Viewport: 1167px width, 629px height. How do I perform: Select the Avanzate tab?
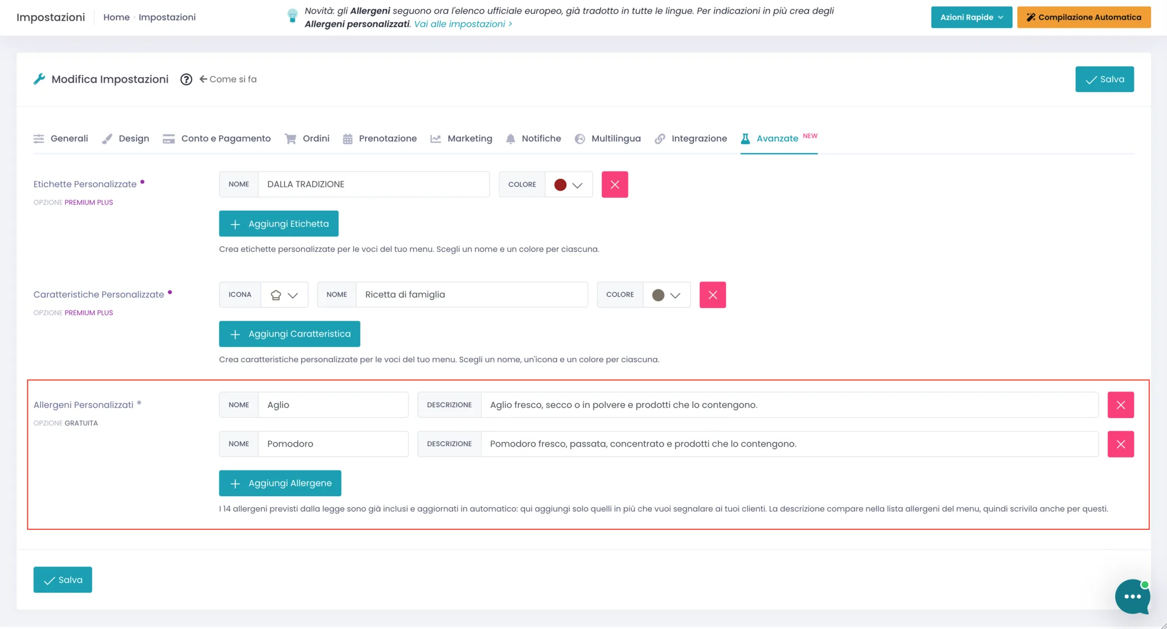point(779,138)
